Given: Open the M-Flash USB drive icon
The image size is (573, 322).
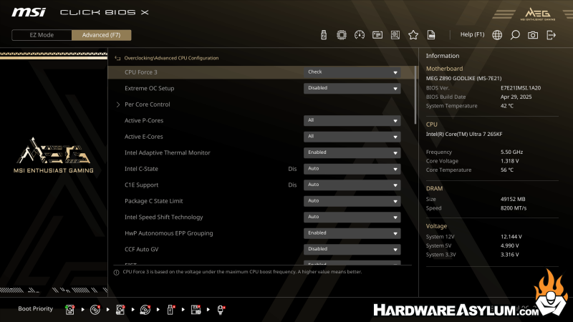Looking at the screenshot, I should click(x=324, y=35).
